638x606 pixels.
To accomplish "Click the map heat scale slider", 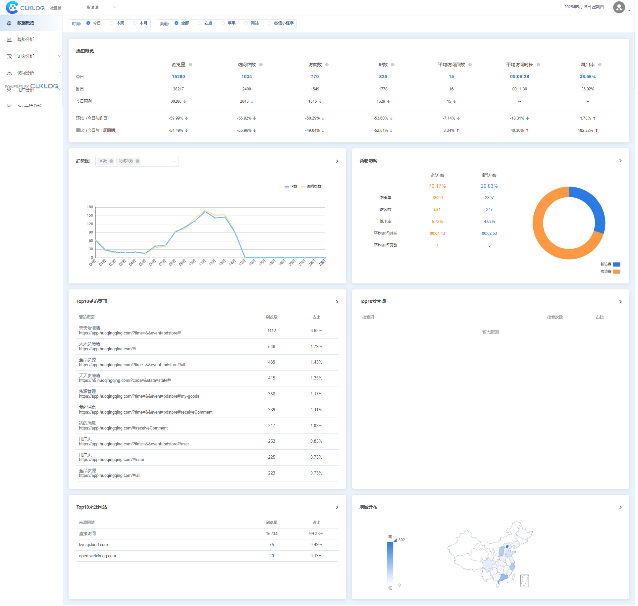I will coord(390,562).
